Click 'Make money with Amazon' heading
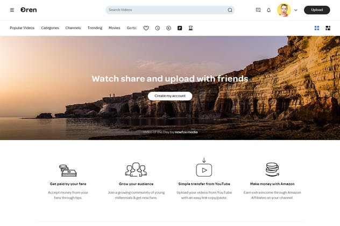340x226 pixels. pyautogui.click(x=272, y=184)
